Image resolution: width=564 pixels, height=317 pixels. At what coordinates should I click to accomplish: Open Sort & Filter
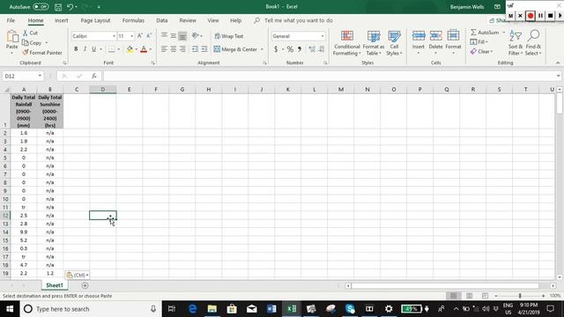tap(516, 43)
